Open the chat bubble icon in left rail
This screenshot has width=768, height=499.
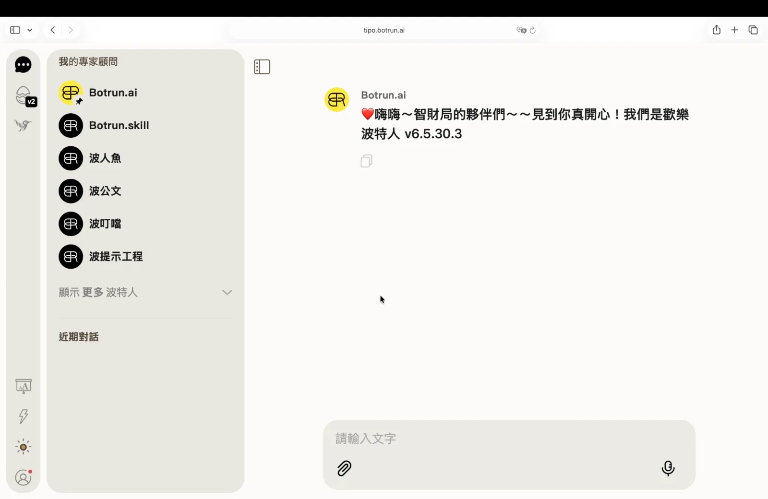tap(23, 65)
